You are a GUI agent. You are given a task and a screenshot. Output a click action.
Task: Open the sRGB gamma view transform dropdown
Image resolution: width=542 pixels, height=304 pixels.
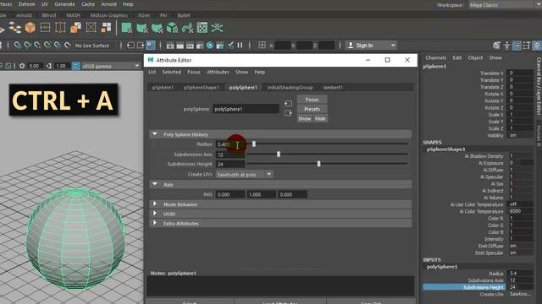coord(111,66)
